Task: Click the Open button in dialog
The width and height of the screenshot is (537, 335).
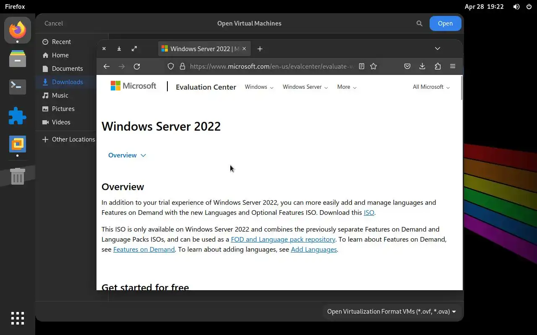Action: pyautogui.click(x=445, y=23)
